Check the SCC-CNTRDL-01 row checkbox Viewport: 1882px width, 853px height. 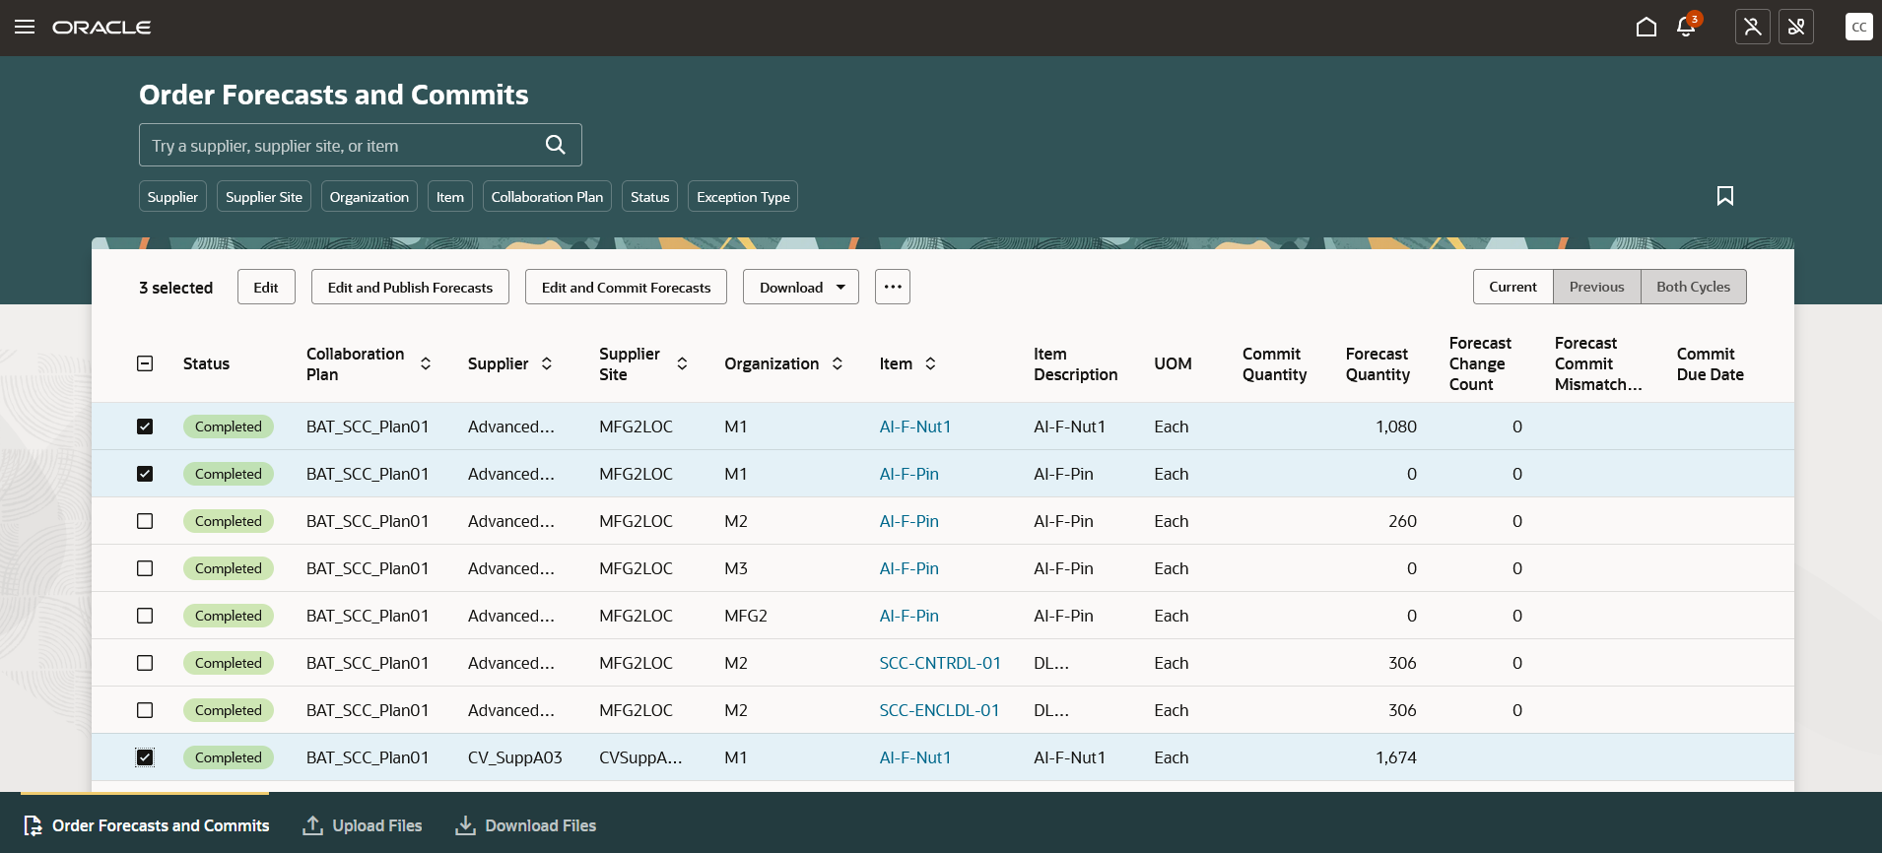(145, 663)
